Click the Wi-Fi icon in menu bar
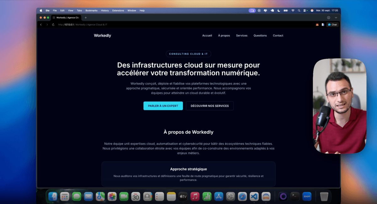Screen dimensions: 377x204 pos(293,10)
